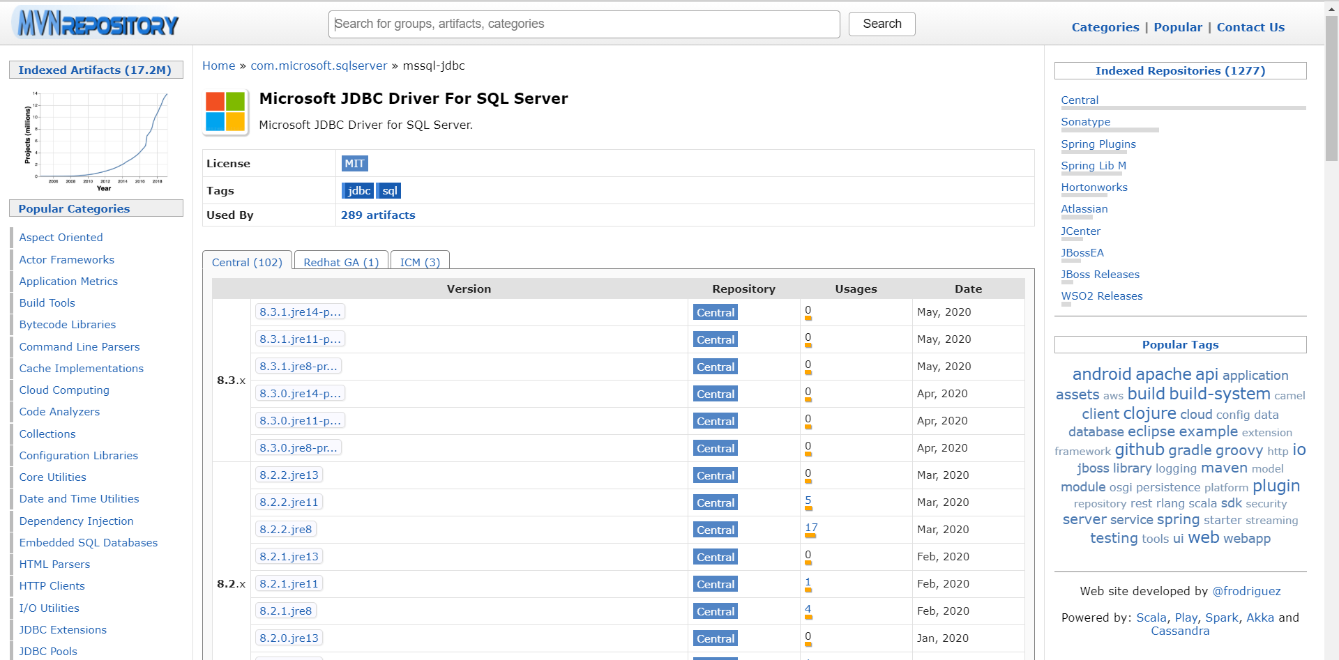The height and width of the screenshot is (660, 1339).
Task: Open Contact Us page
Action: click(x=1250, y=27)
